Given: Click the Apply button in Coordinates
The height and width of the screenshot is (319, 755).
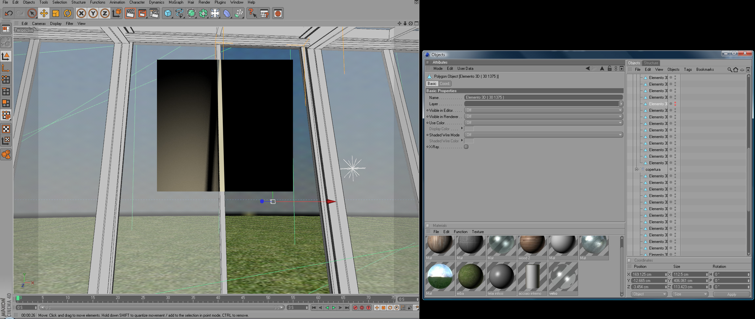Looking at the screenshot, I should [731, 294].
